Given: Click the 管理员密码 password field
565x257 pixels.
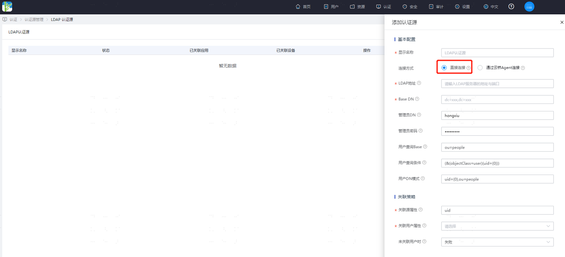Looking at the screenshot, I should 497,131.
